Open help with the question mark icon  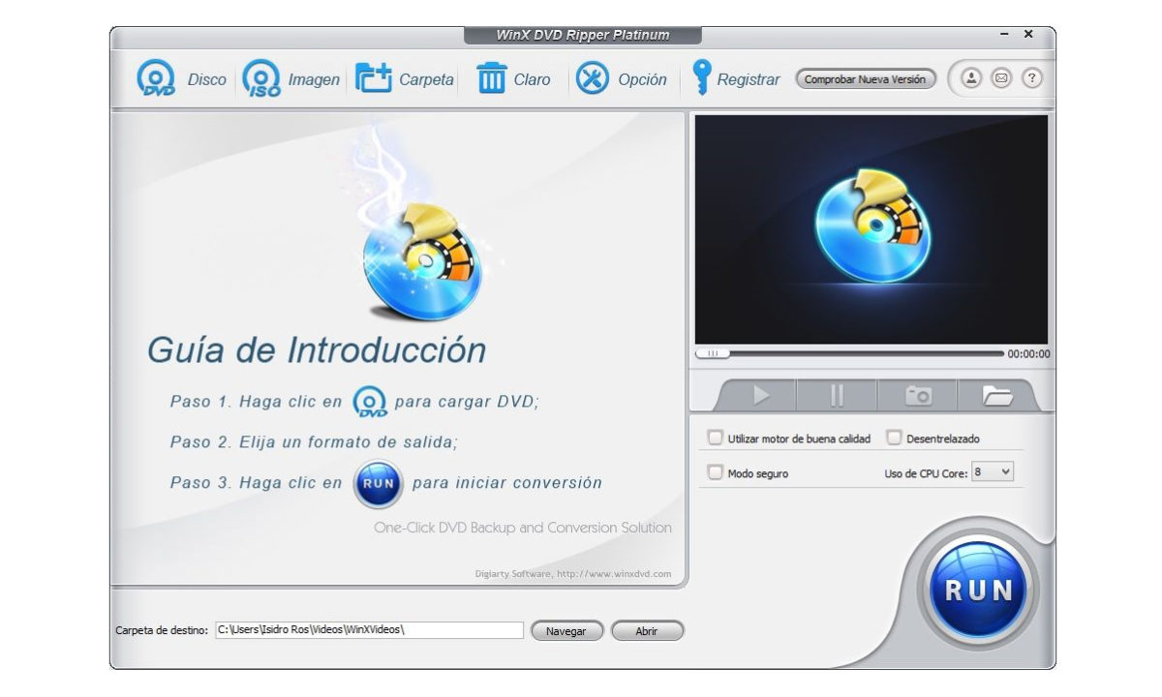(x=1032, y=78)
